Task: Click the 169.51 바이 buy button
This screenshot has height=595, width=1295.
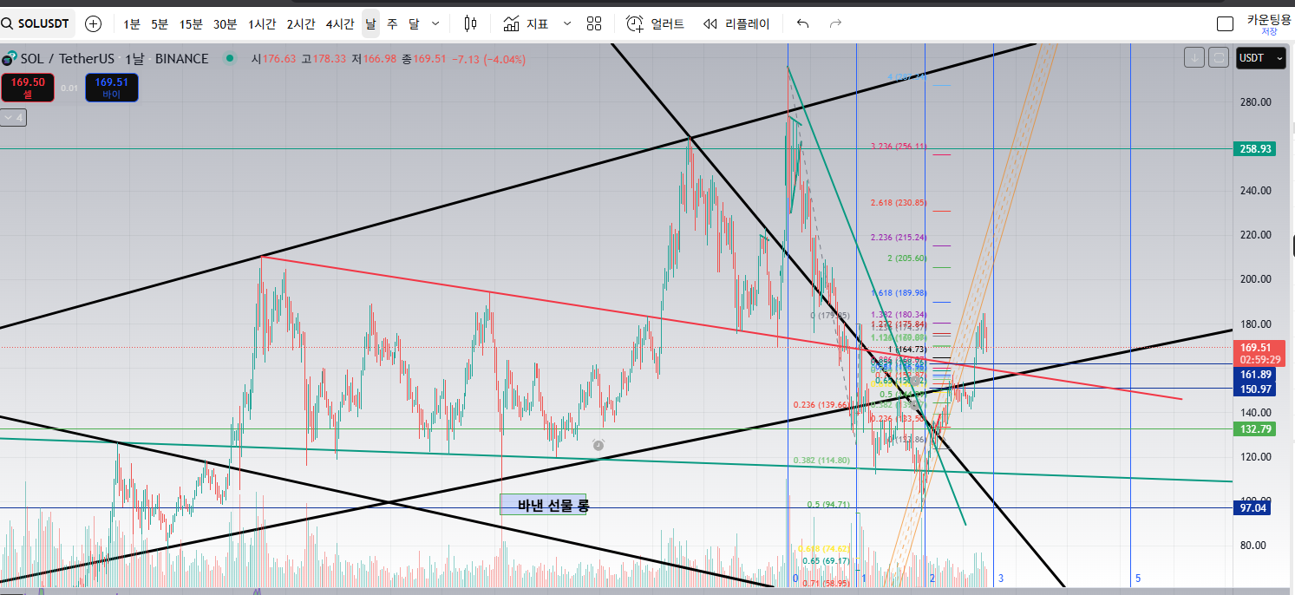Action: pos(111,88)
